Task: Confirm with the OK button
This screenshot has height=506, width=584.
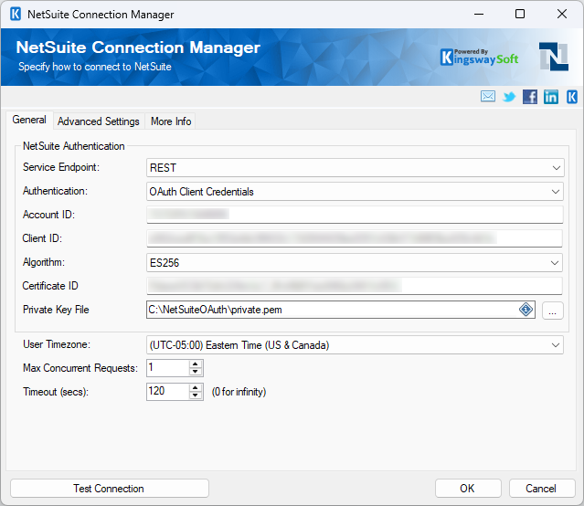Action: coord(468,488)
